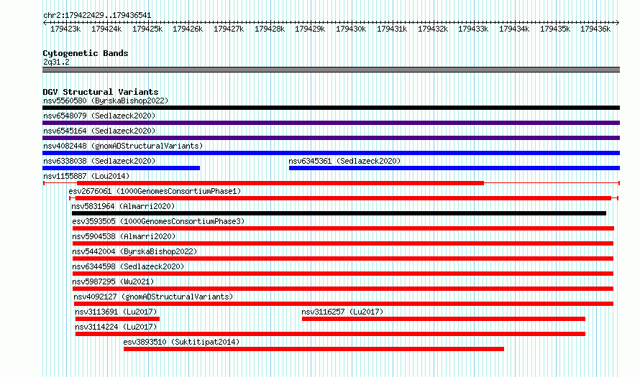Click the purple nsv6545164 variant bar
The height and width of the screenshot is (377, 640).
[331, 138]
